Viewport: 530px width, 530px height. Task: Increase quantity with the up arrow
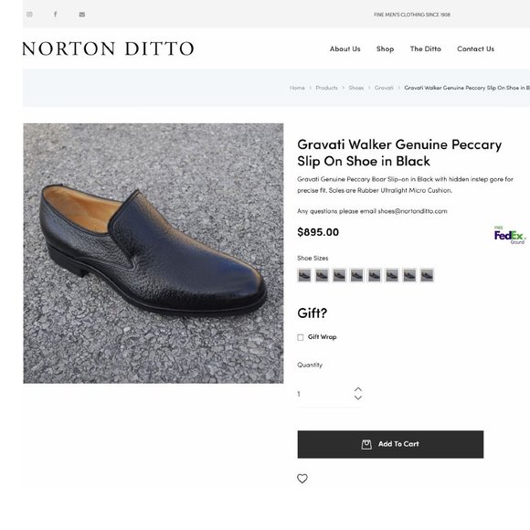pyautogui.click(x=358, y=389)
